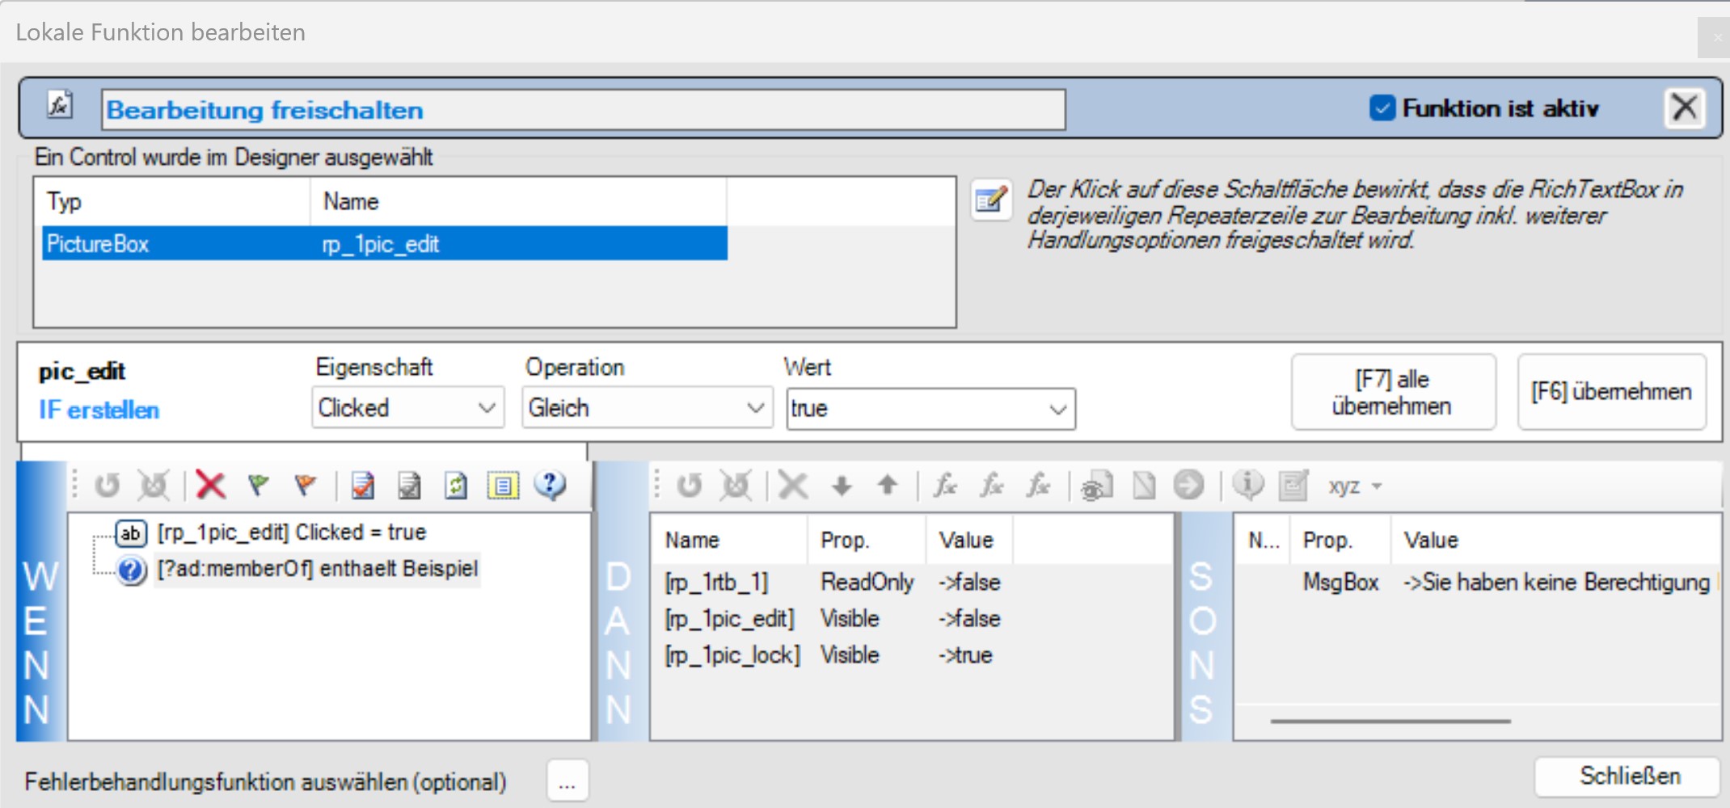Select the '[rp_1pic_edit] Clicked = true' condition

pos(291,532)
